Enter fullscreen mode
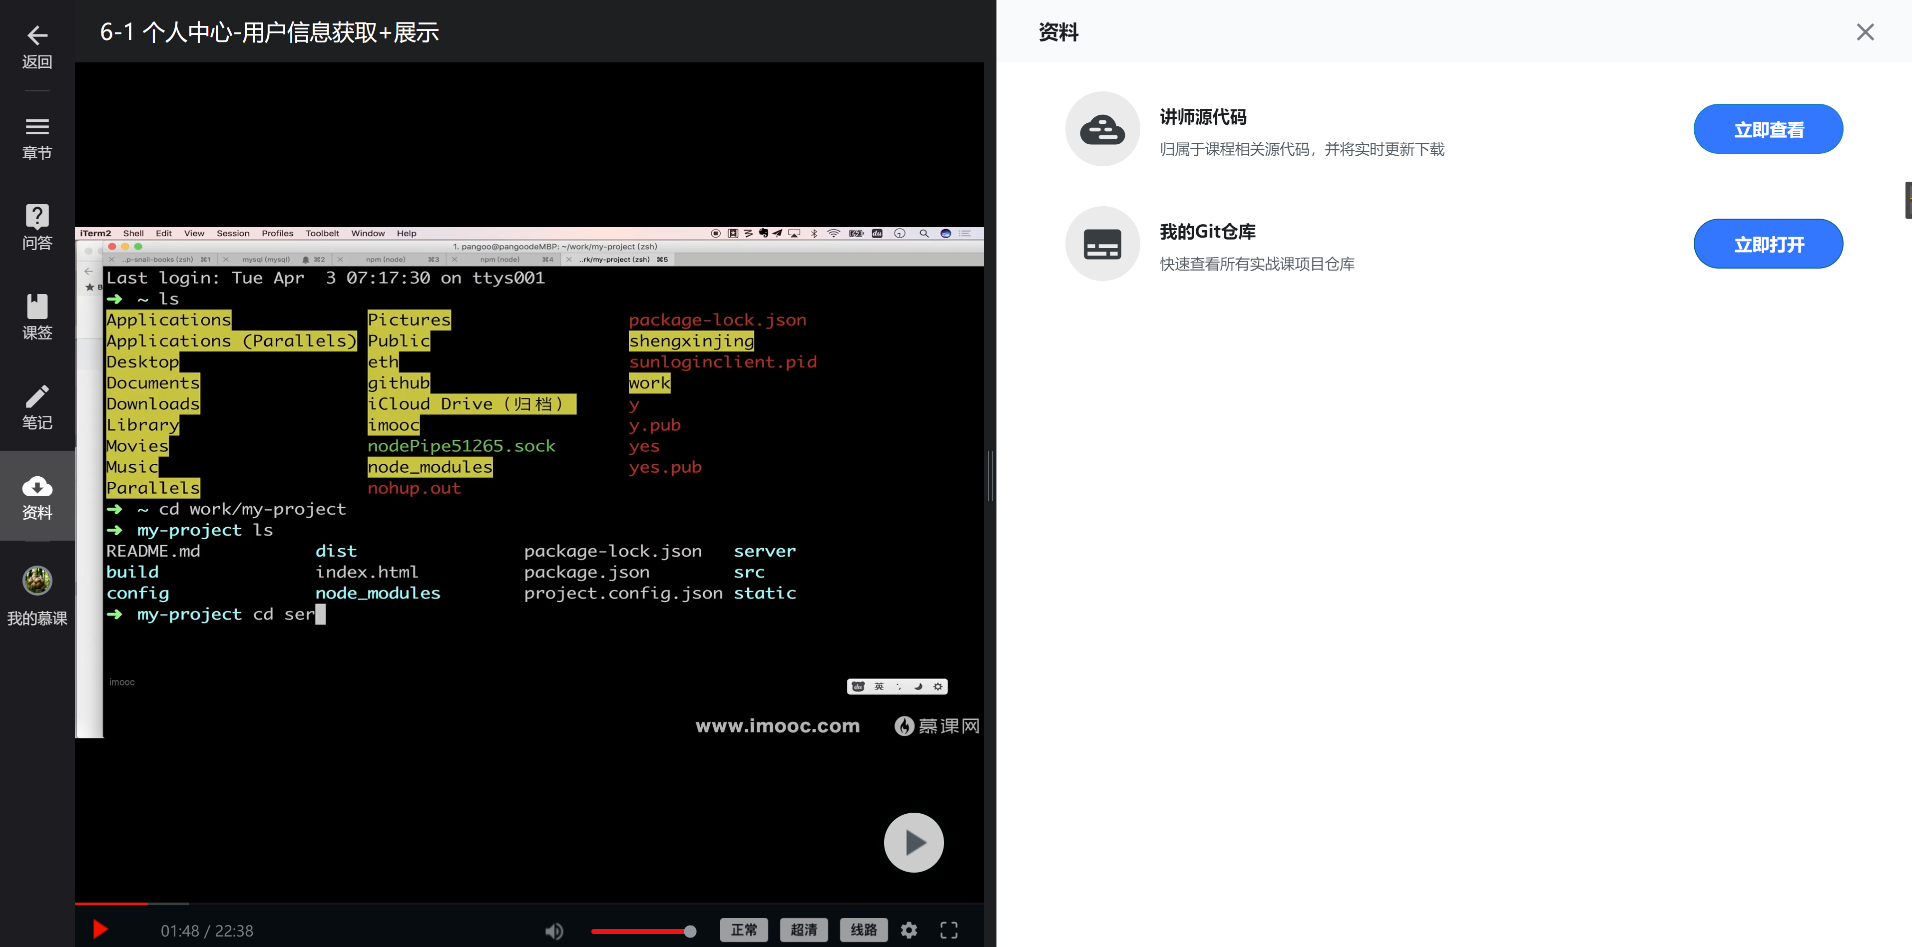Image resolution: width=1912 pixels, height=947 pixels. tap(949, 930)
